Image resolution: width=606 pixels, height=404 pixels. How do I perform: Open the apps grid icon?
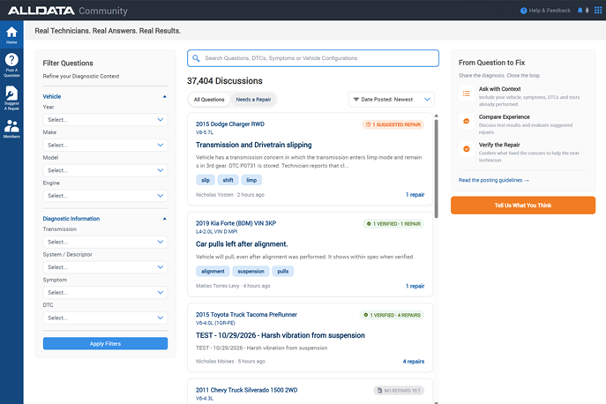[598, 11]
